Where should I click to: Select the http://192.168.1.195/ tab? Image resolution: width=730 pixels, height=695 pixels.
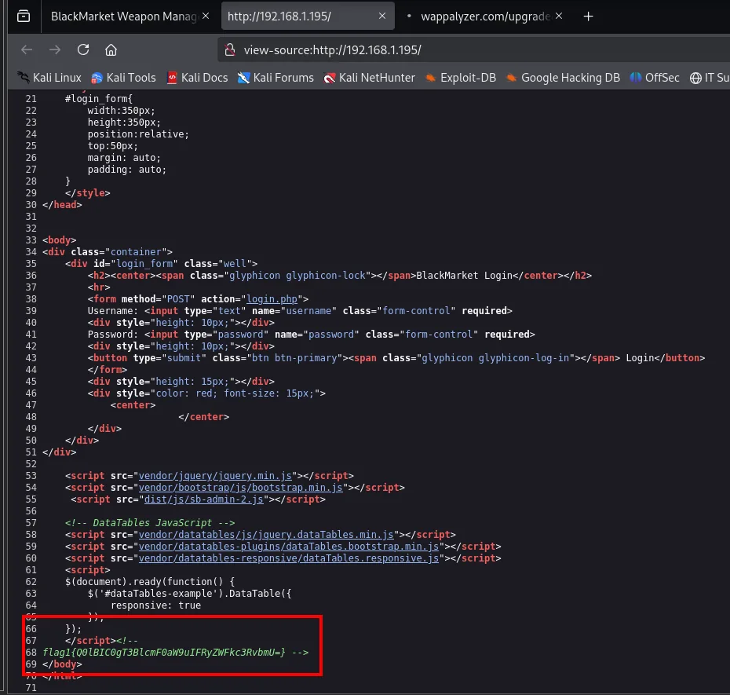[x=308, y=16]
